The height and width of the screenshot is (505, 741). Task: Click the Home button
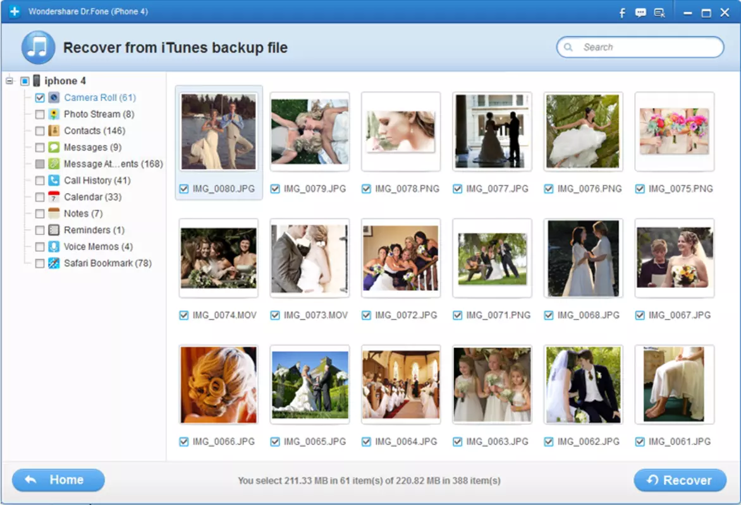click(58, 480)
